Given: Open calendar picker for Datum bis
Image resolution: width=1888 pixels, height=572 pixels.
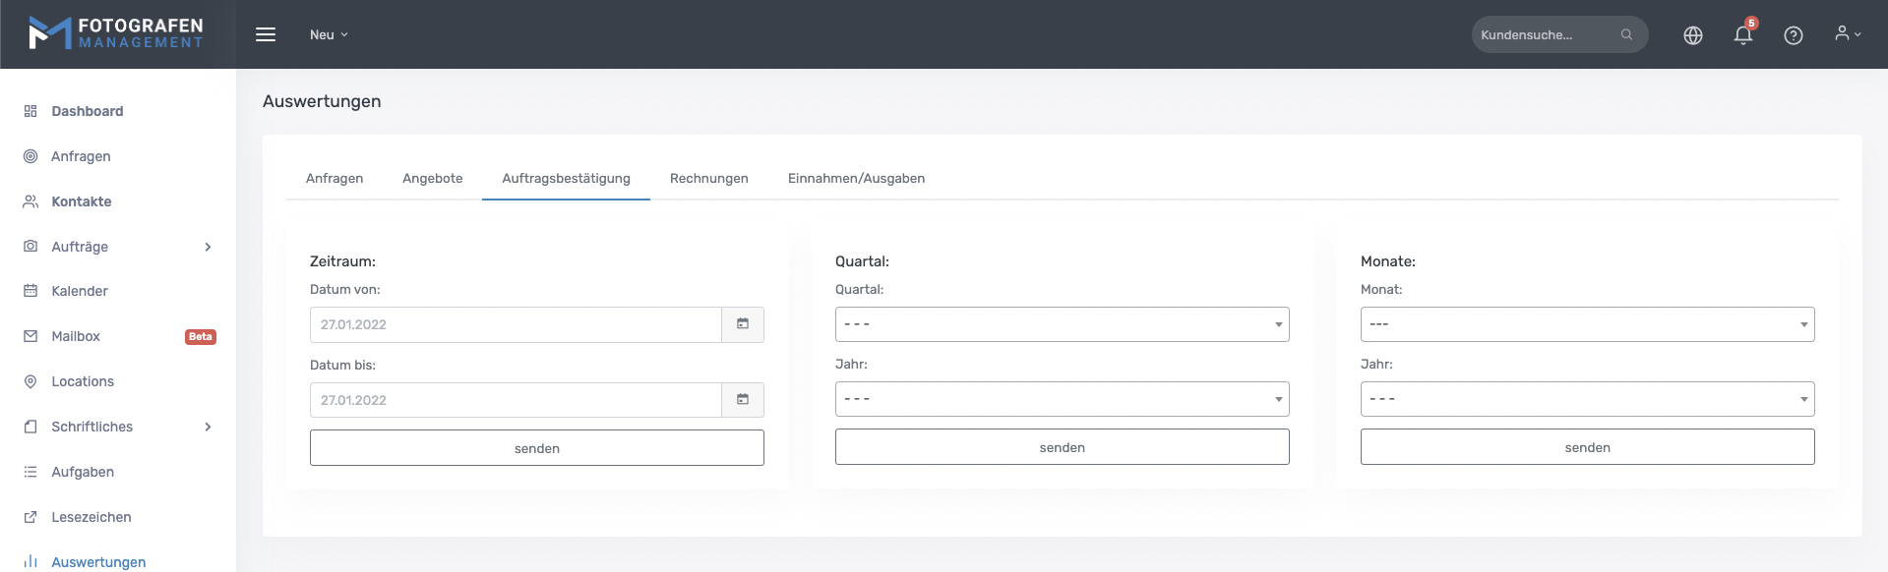Looking at the screenshot, I should click(x=743, y=400).
